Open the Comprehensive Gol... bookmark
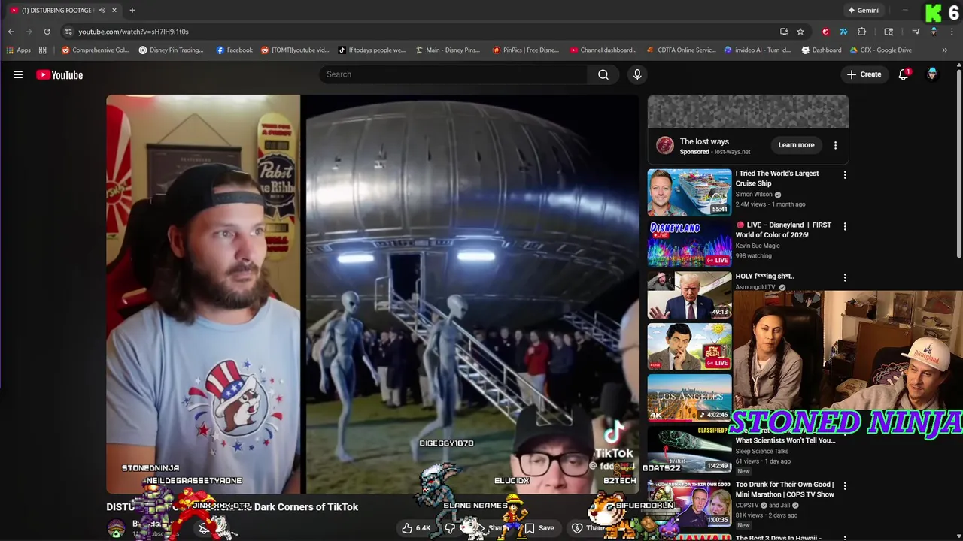 click(x=96, y=50)
